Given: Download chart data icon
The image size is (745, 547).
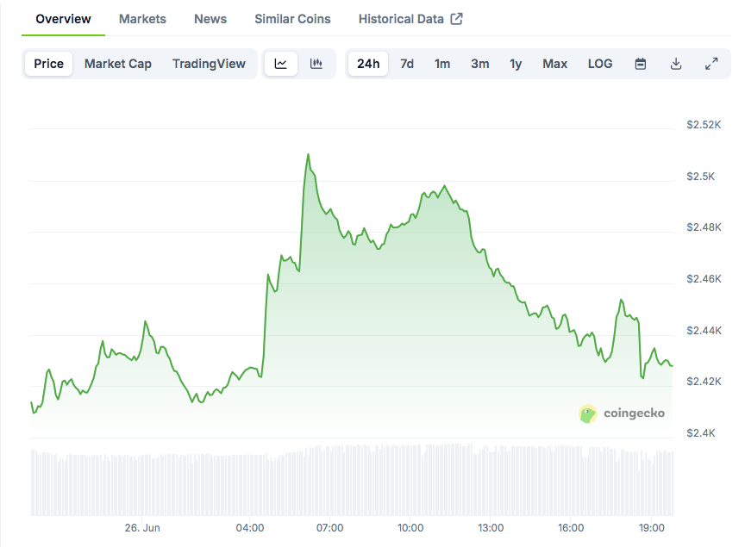Looking at the screenshot, I should (x=676, y=64).
